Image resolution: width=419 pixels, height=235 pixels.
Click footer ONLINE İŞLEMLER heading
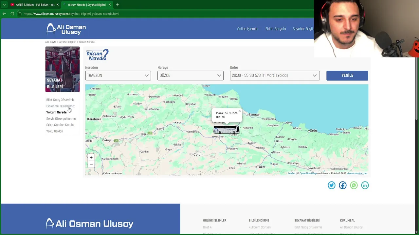[x=215, y=221]
